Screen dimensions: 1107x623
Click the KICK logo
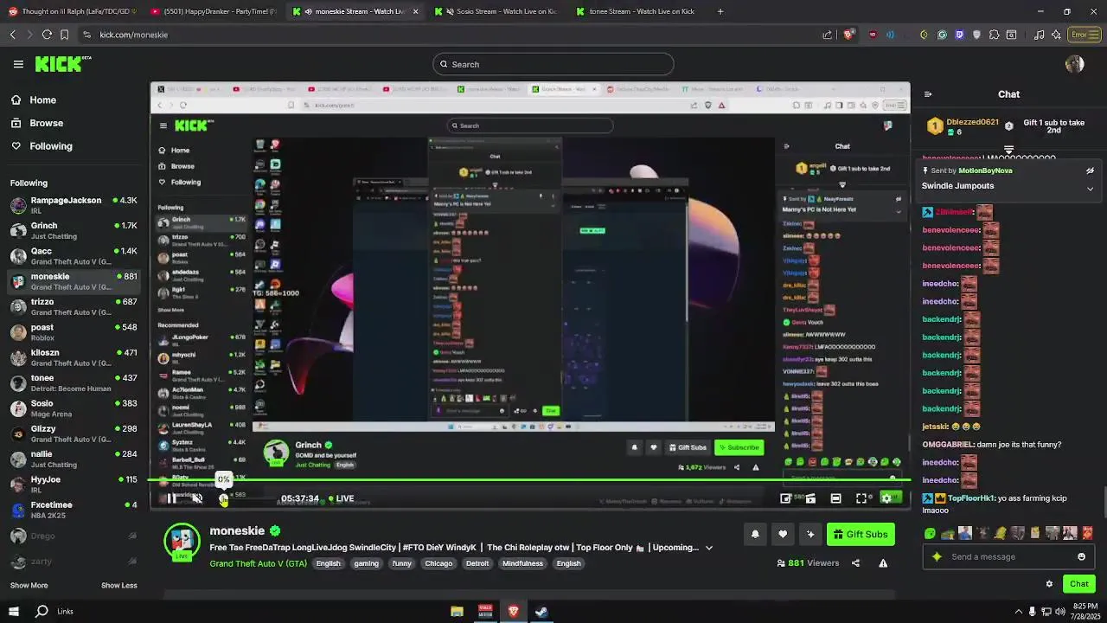click(x=62, y=64)
